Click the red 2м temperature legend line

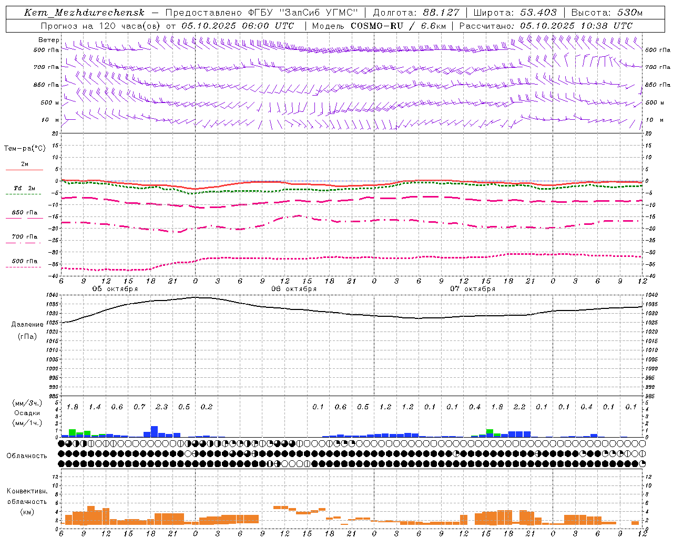click(24, 170)
